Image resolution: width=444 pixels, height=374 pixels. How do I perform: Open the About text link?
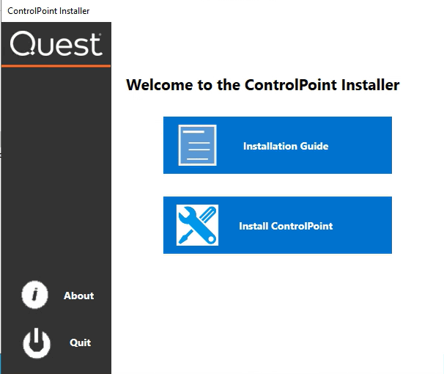(78, 296)
